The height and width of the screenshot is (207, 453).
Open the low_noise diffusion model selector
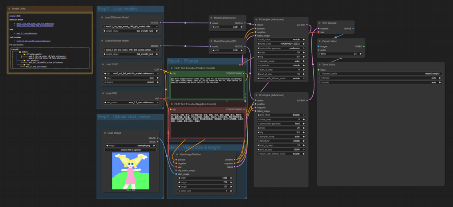pos(131,49)
